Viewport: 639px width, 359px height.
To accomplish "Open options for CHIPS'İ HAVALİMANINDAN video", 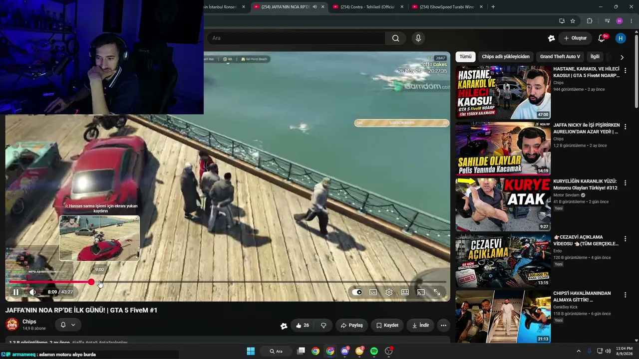I will click(625, 295).
